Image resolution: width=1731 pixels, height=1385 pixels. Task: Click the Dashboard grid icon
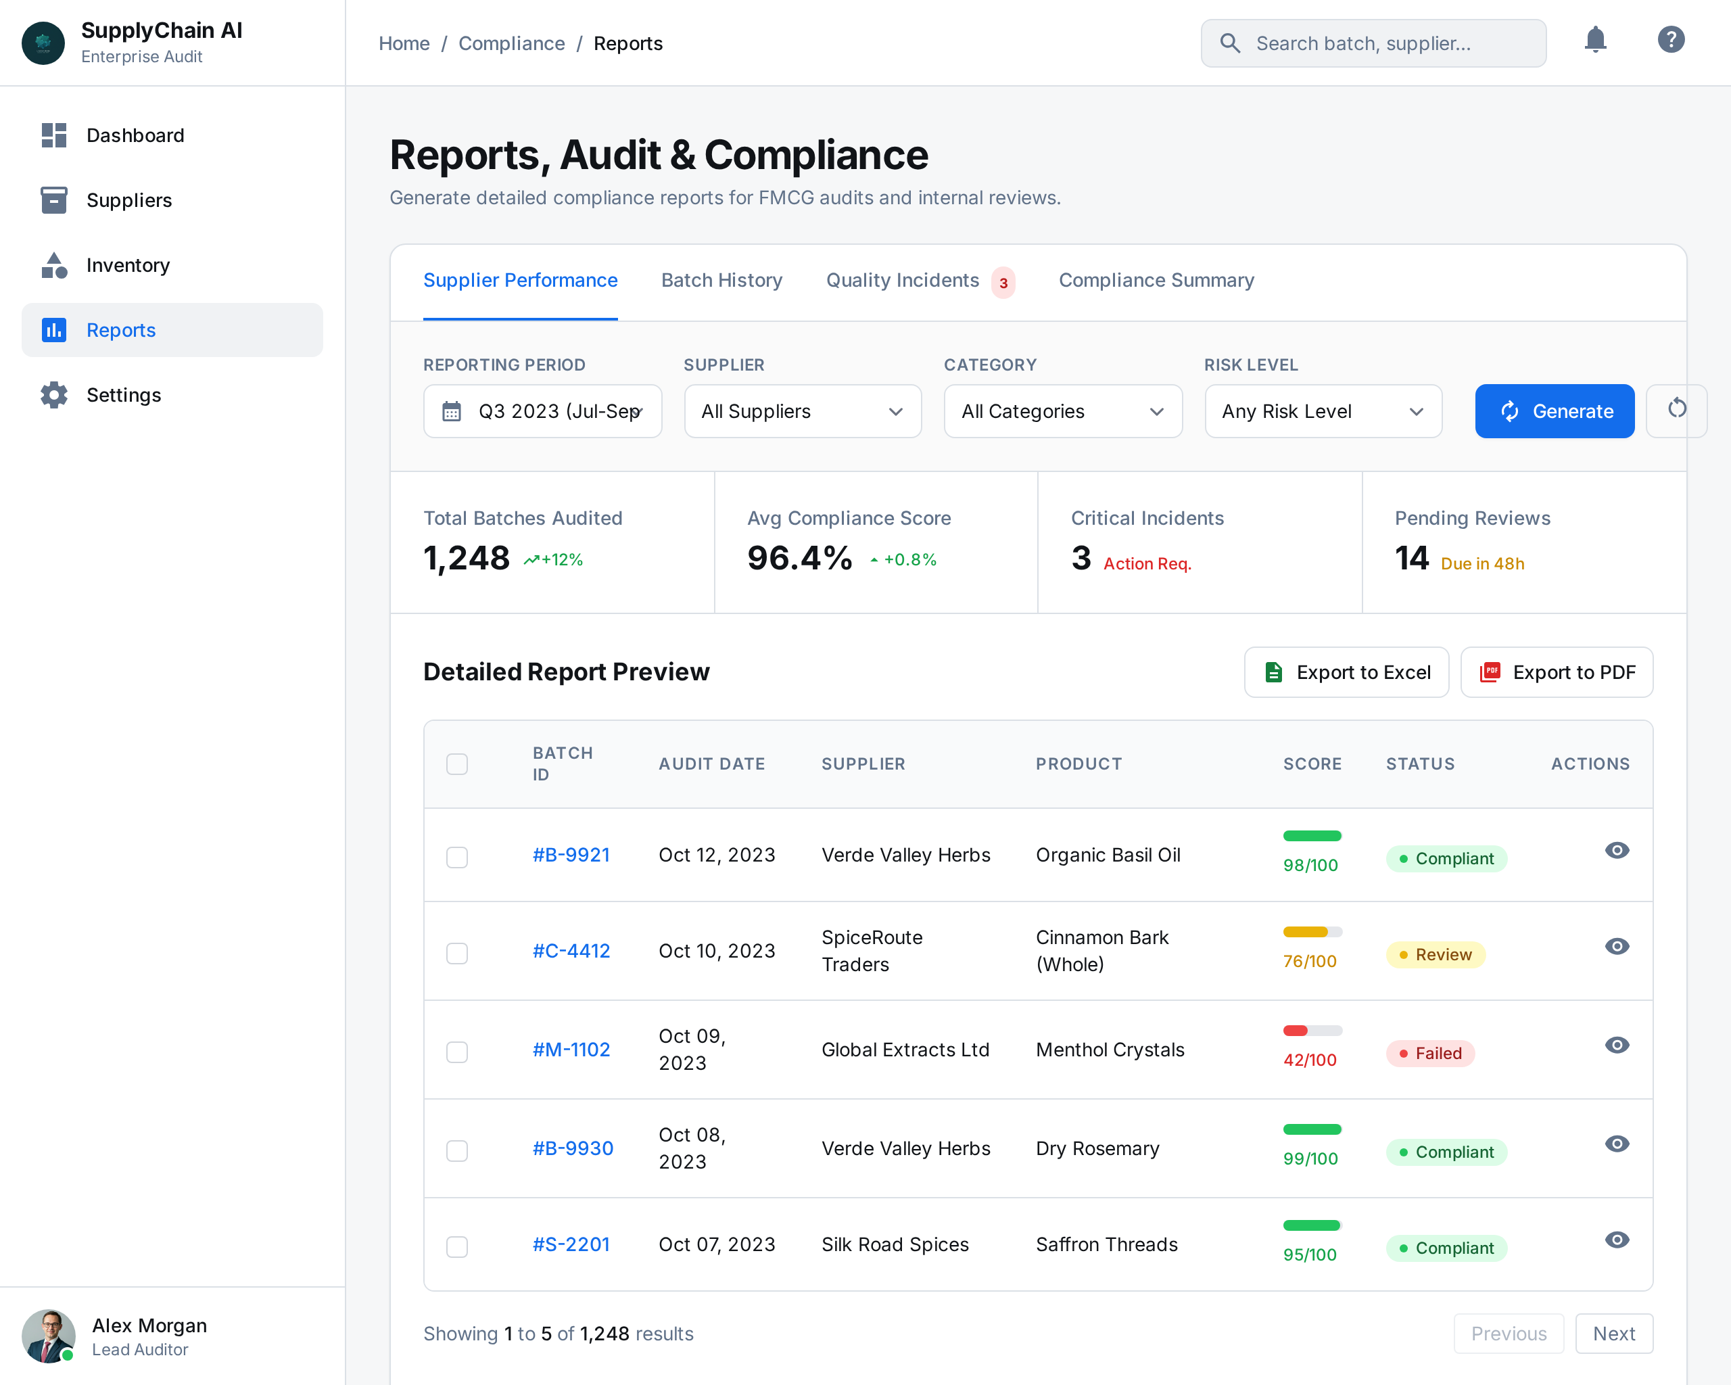54,135
